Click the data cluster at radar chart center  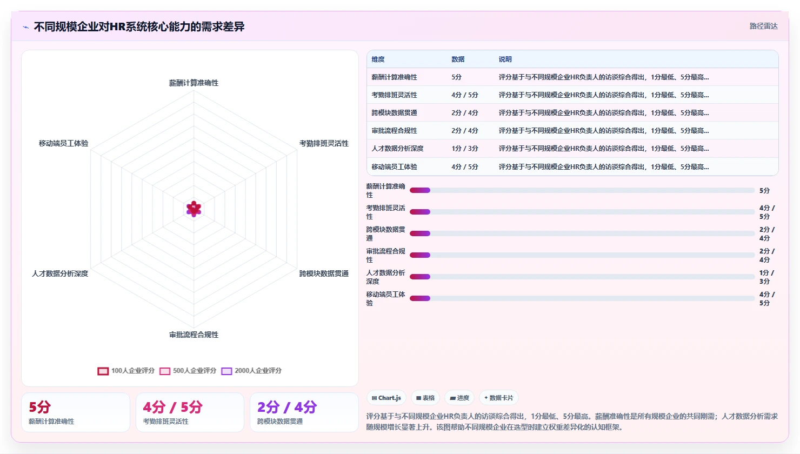click(x=194, y=209)
